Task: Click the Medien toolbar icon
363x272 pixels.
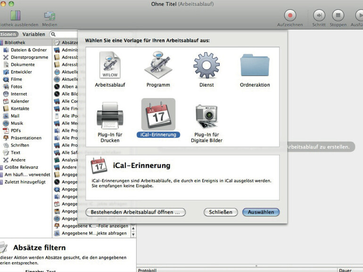Action: click(x=49, y=16)
